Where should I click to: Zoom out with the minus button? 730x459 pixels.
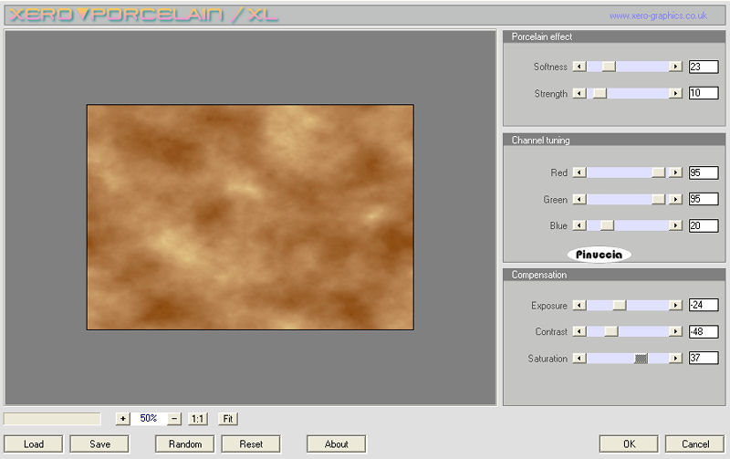click(x=174, y=419)
